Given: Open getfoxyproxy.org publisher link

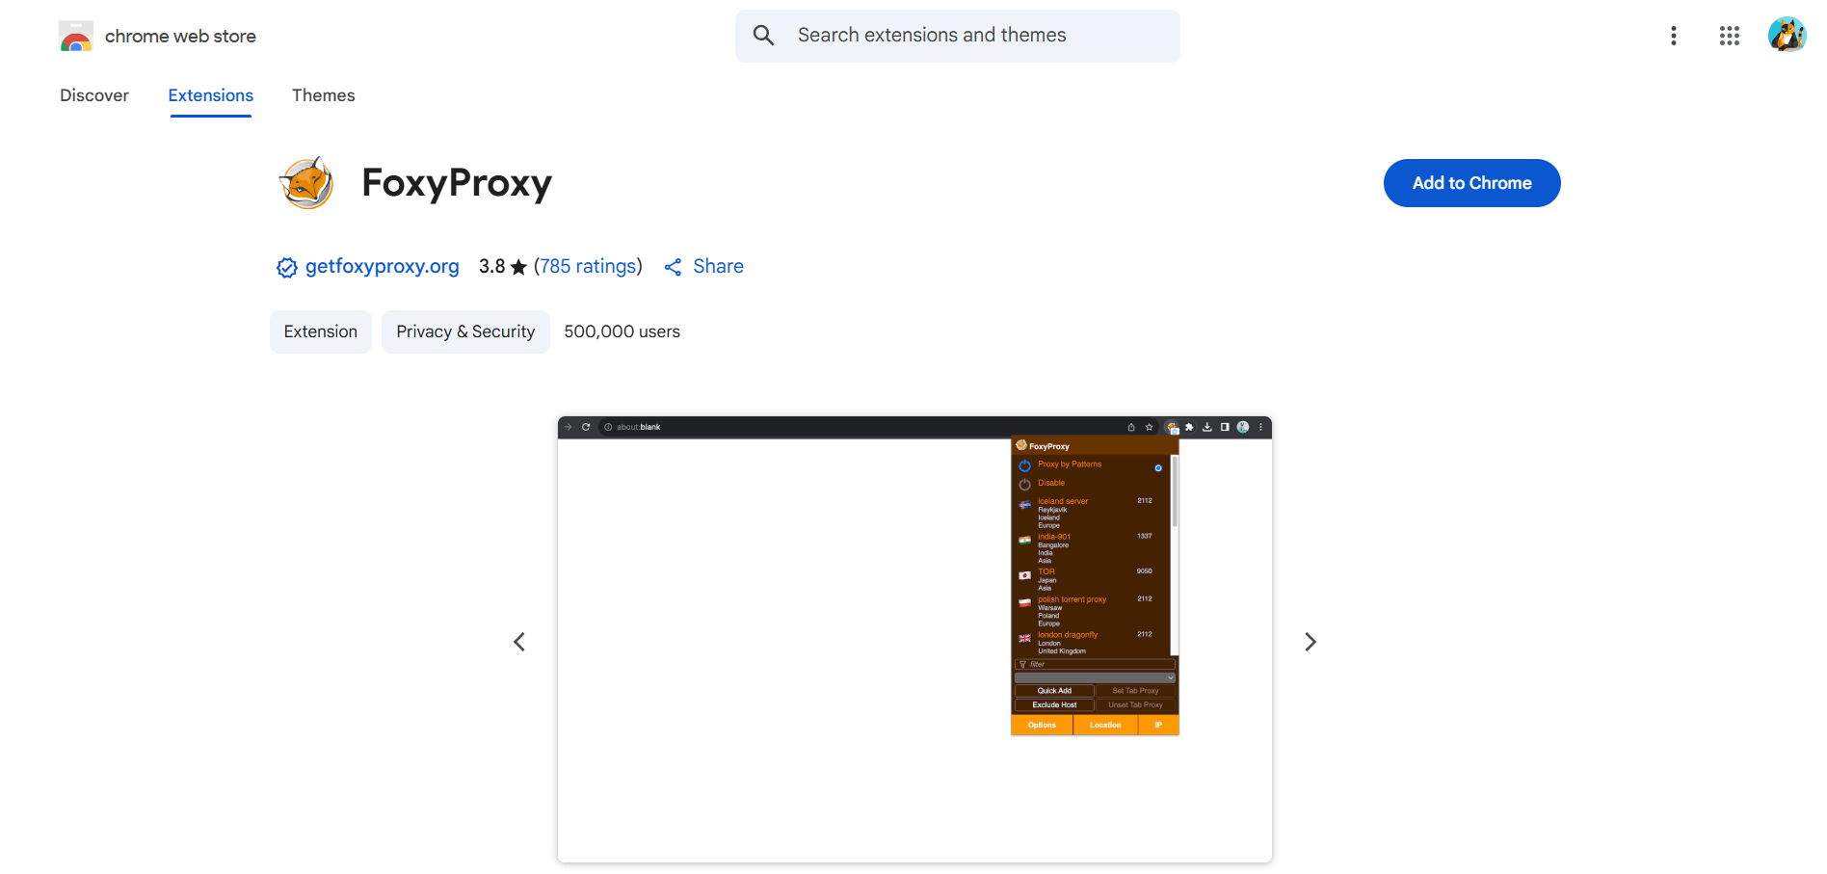Looking at the screenshot, I should click(x=382, y=266).
